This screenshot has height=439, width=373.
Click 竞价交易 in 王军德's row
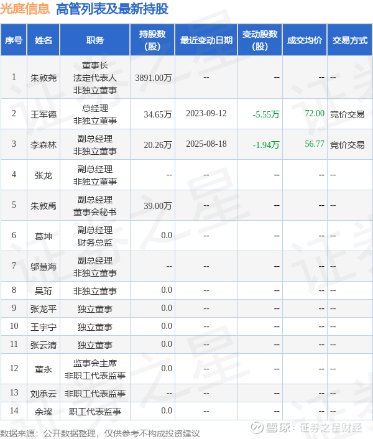[348, 114]
